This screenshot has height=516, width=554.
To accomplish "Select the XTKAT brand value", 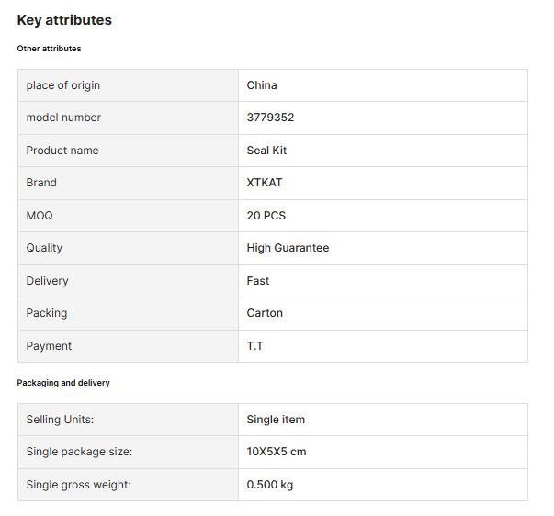I will (265, 183).
